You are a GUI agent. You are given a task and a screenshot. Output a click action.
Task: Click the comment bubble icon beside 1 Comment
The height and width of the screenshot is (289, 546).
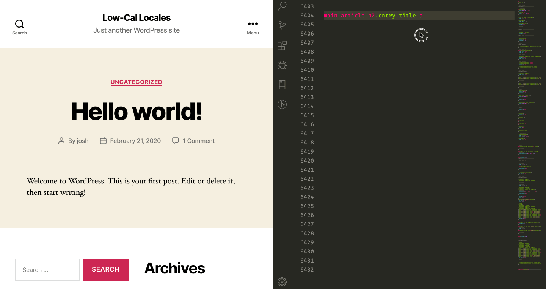coord(176,141)
